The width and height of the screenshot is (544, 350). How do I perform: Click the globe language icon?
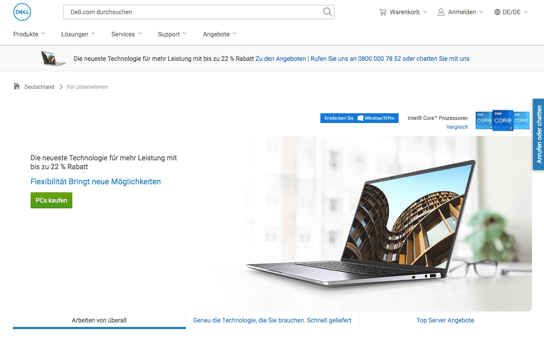tap(497, 12)
